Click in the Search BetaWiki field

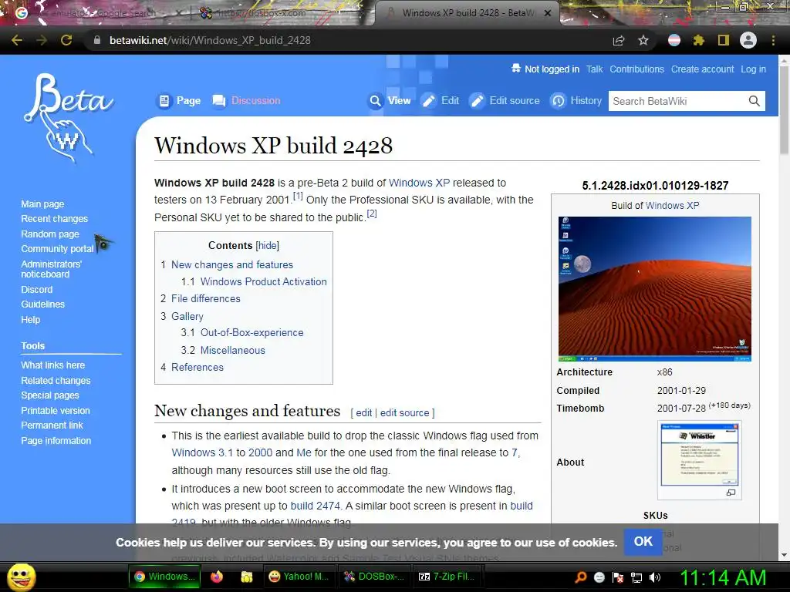click(x=677, y=101)
